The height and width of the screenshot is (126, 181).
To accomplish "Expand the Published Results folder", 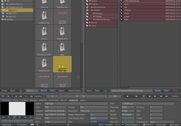I will click(x=94, y=19).
